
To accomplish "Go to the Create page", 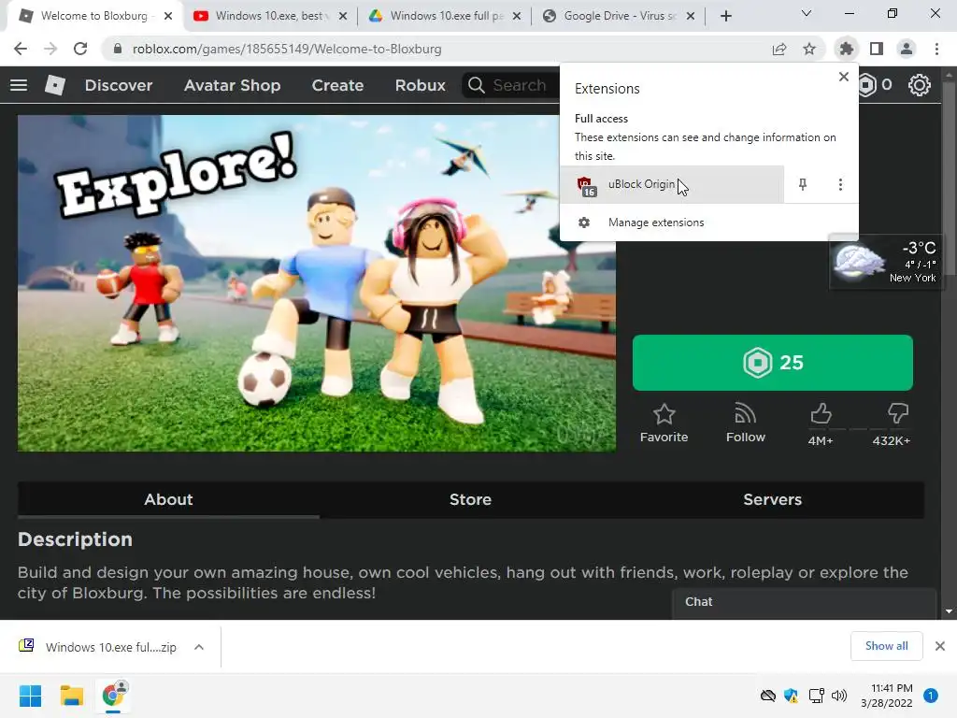I will coord(337,85).
